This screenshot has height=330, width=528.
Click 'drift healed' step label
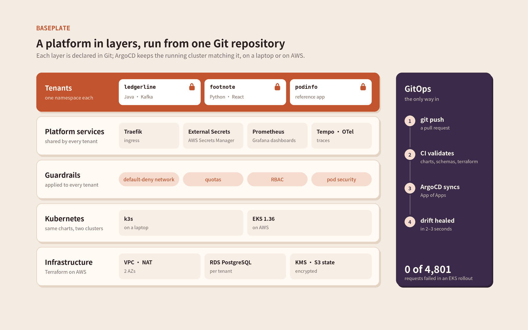[x=437, y=220]
